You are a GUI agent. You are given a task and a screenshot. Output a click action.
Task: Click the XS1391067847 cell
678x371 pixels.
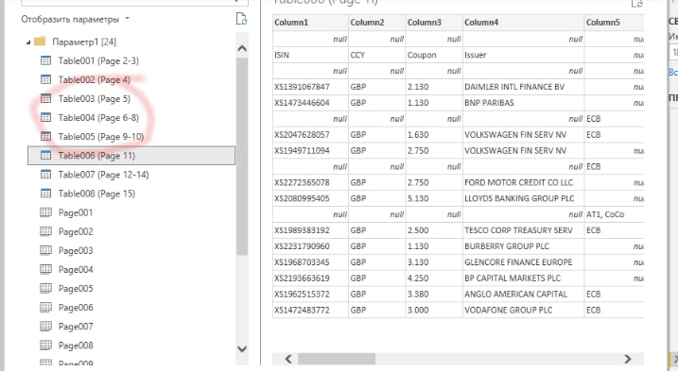pos(310,87)
